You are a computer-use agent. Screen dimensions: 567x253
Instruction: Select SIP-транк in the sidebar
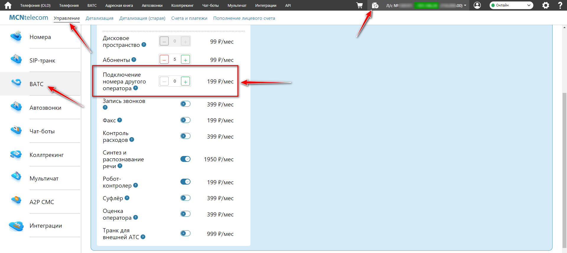42,60
